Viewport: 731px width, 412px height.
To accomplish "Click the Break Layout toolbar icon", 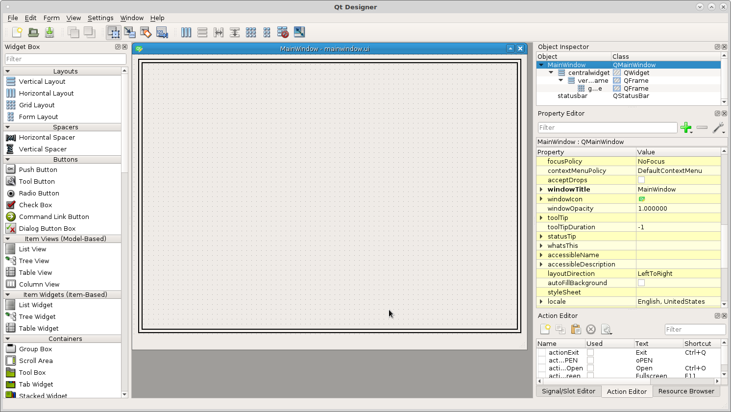I will tap(283, 32).
